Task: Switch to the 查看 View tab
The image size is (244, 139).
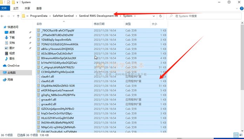Action: [x=39, y=8]
